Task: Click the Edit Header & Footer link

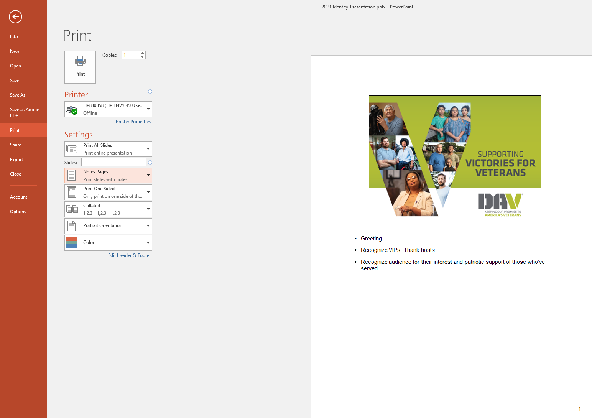Action: pos(129,255)
